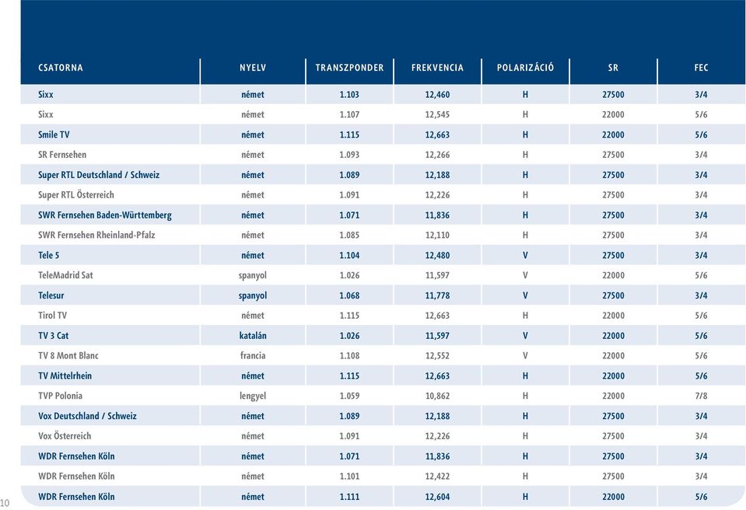Select frequency 10,862 in TVP Polonia row

pyautogui.click(x=437, y=396)
